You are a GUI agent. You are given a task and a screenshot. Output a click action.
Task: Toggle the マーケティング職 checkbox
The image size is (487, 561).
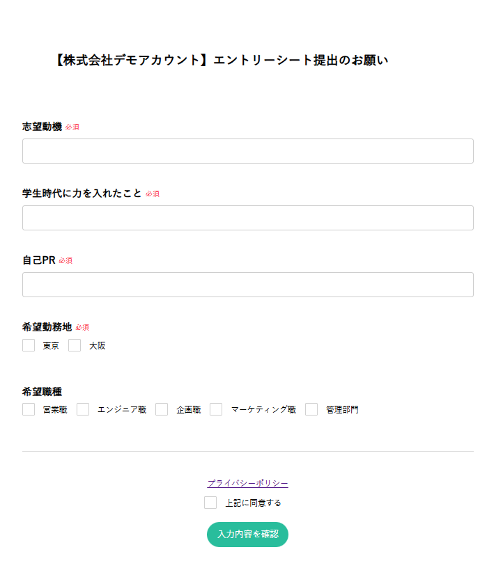pos(216,409)
